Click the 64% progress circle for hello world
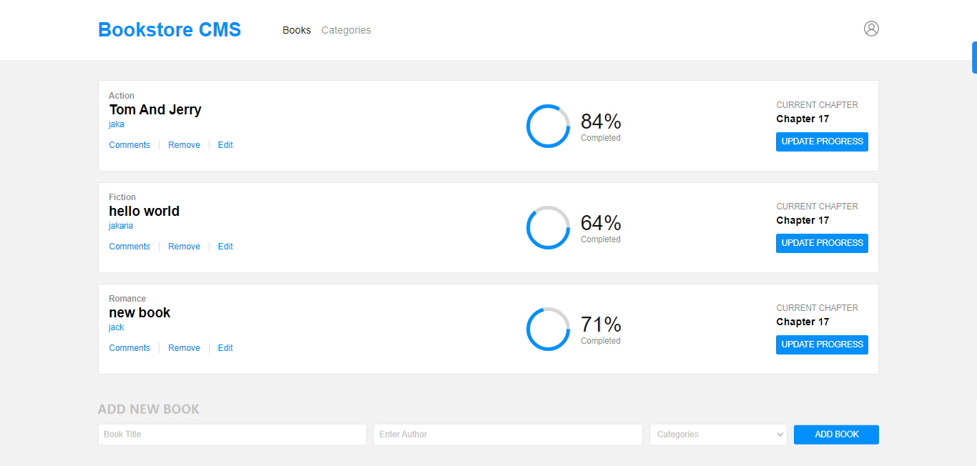This screenshot has width=977, height=466. pyautogui.click(x=548, y=228)
